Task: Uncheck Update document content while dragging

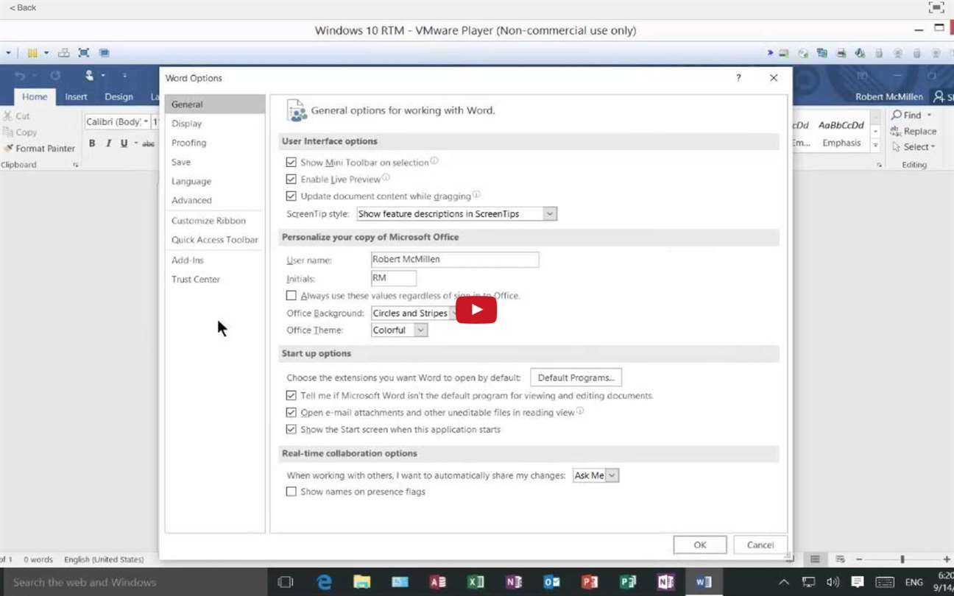Action: 291,196
